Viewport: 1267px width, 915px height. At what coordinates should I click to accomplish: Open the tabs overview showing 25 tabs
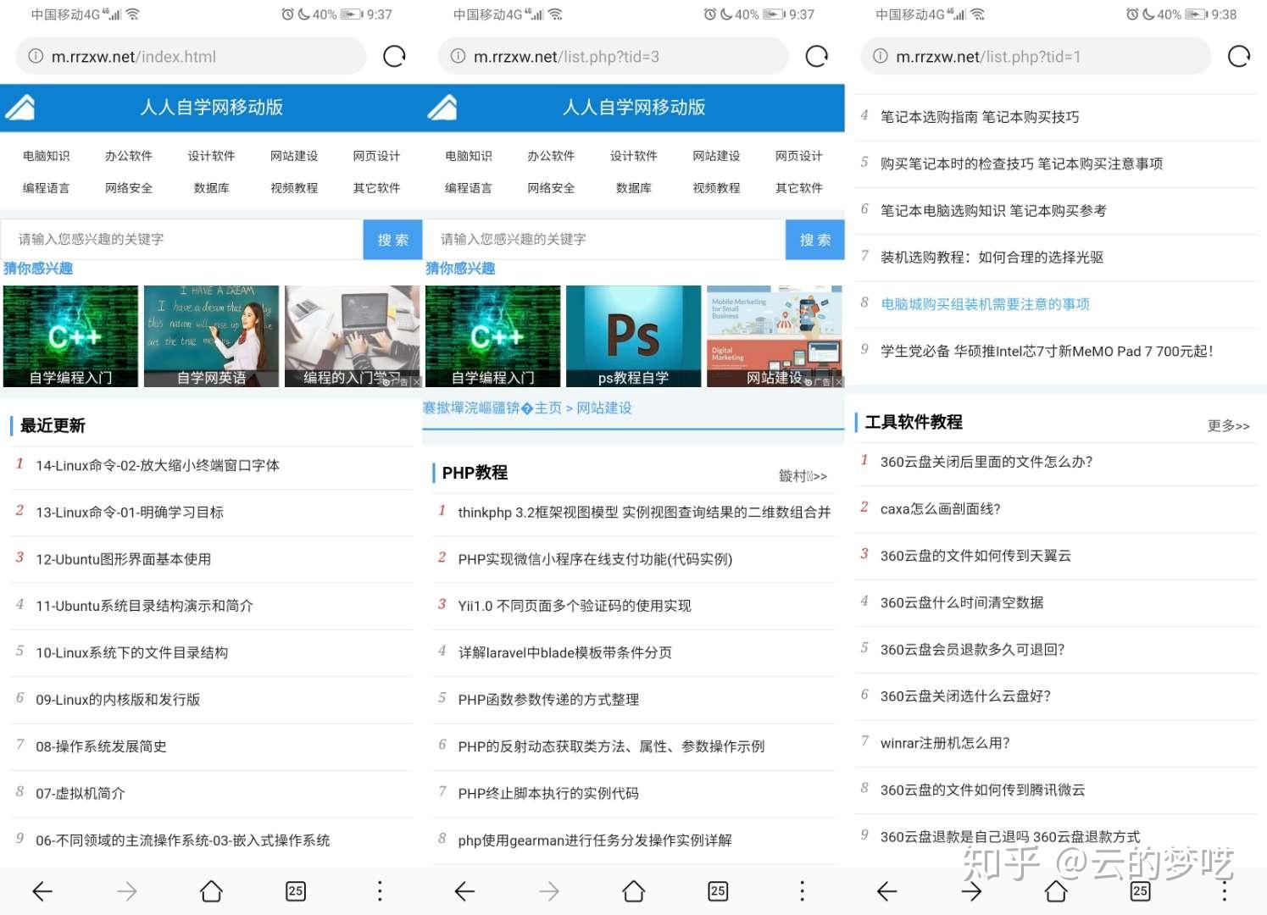click(295, 891)
